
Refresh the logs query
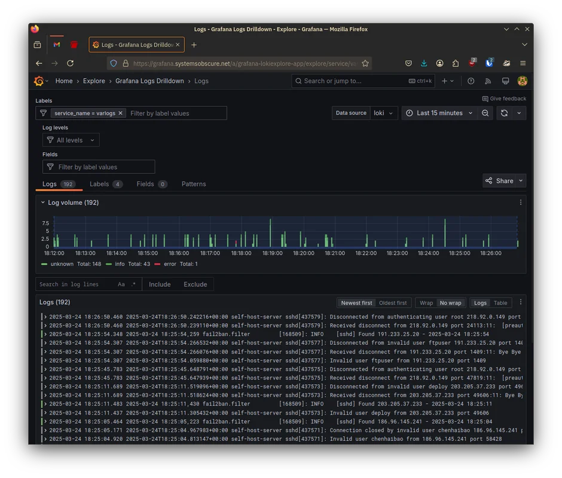[x=504, y=113]
